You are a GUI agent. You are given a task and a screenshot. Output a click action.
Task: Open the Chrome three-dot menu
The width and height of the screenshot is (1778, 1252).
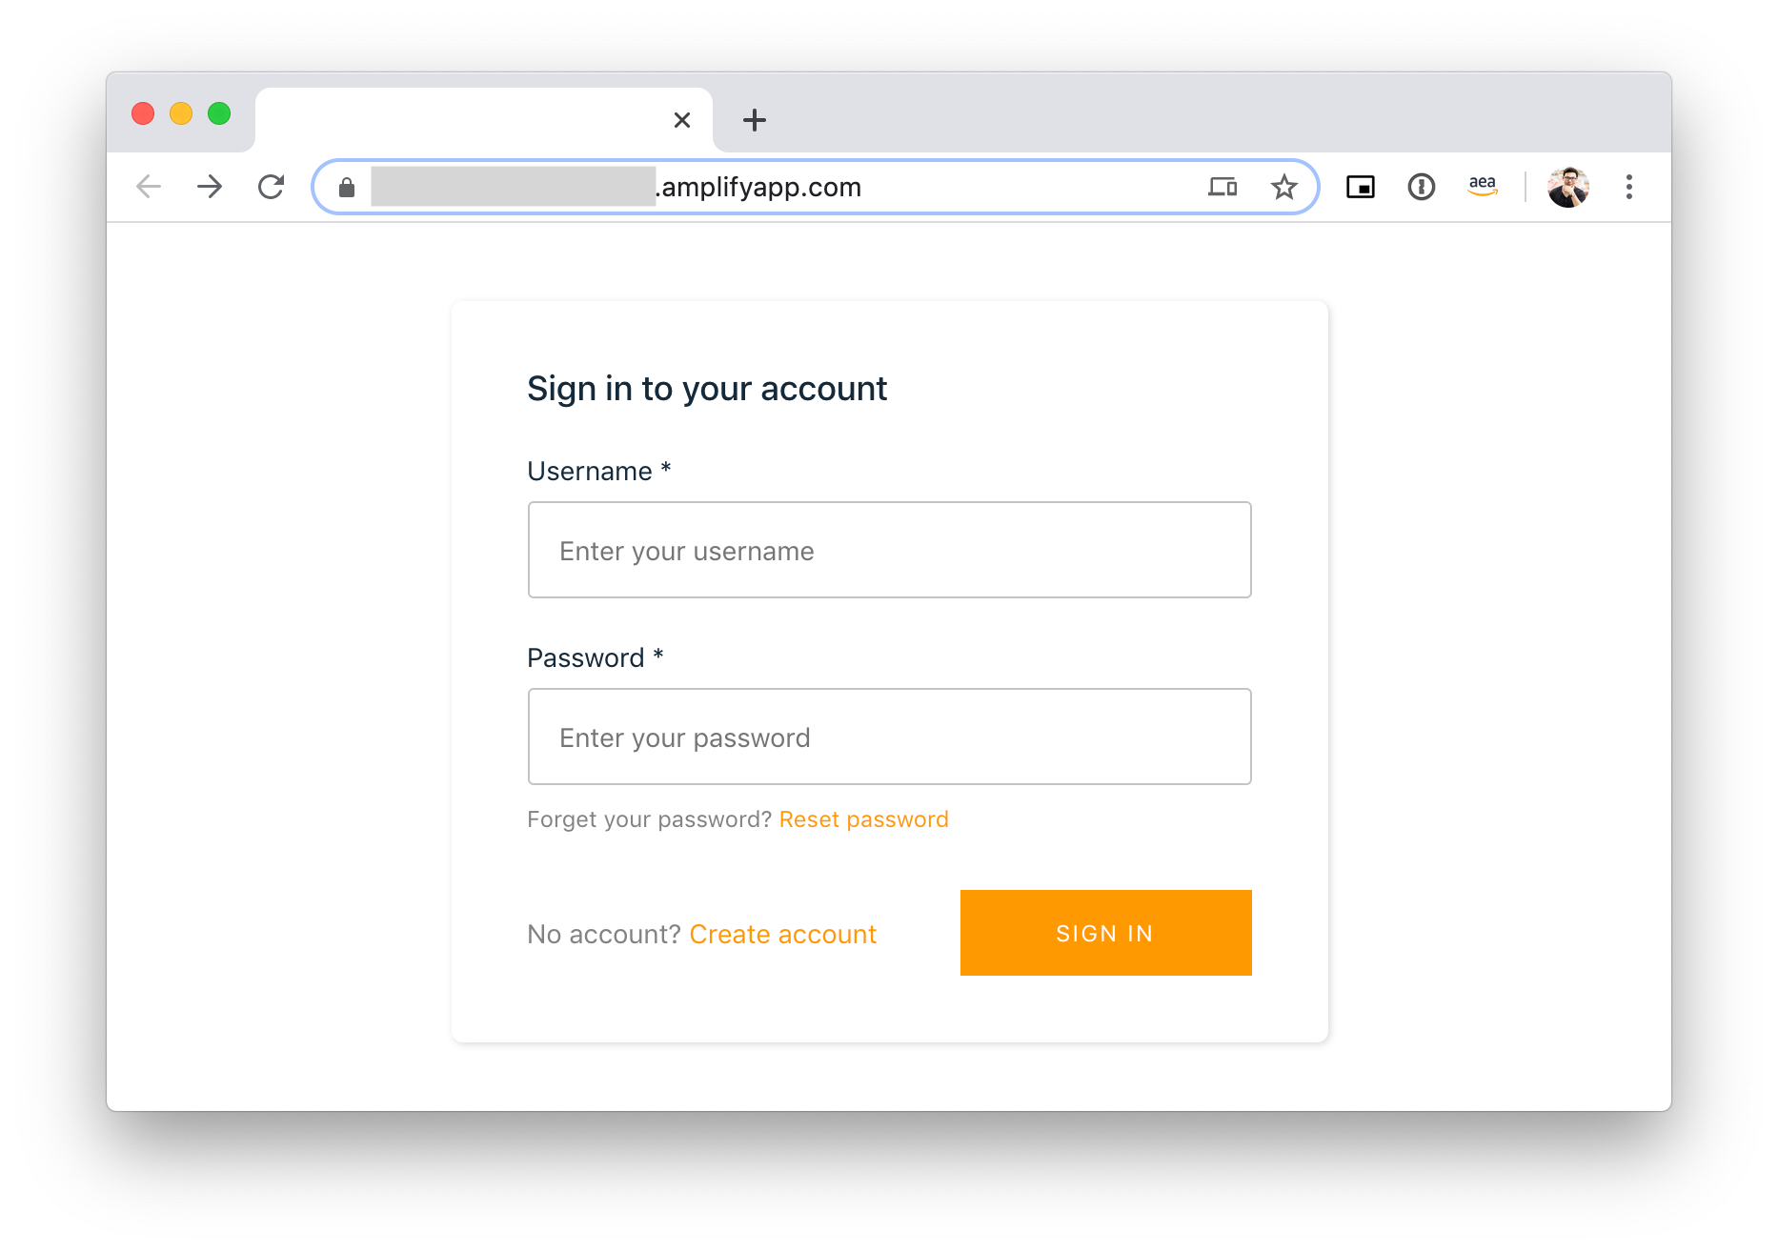coord(1629,187)
